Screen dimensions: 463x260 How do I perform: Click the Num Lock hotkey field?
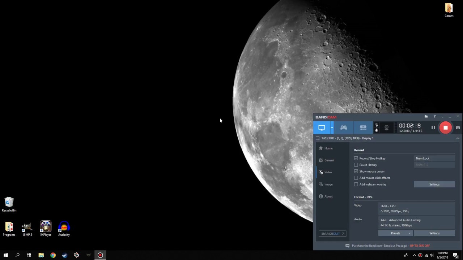point(434,159)
